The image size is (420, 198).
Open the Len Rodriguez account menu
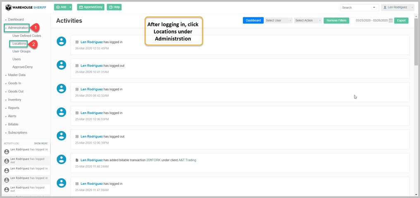click(397, 7)
